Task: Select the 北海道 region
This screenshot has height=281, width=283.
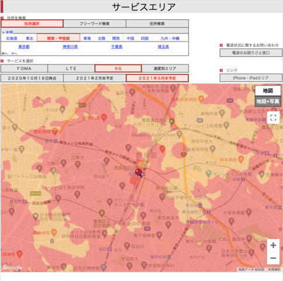Action: click(12, 38)
